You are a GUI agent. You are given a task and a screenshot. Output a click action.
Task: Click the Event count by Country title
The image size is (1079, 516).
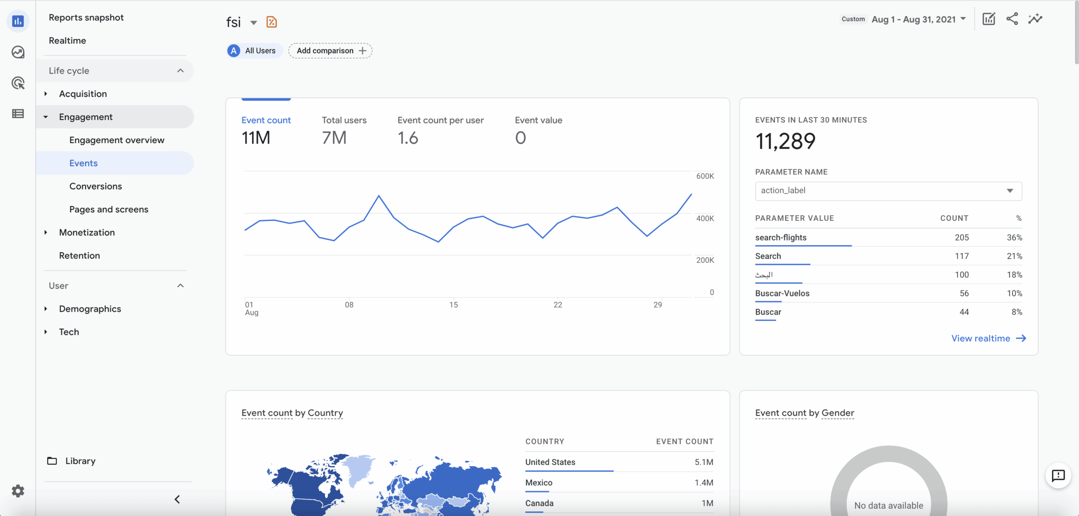pyautogui.click(x=292, y=413)
